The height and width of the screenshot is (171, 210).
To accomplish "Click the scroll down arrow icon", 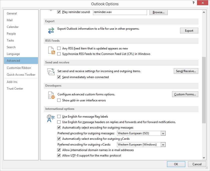I will pos(204,158).
